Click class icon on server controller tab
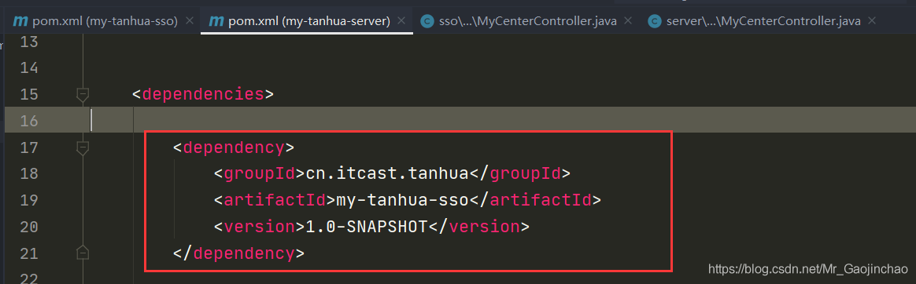Screen dimensions: 916x284 [656, 21]
